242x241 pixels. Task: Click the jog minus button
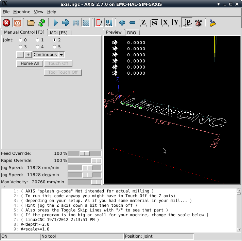tap(20, 55)
